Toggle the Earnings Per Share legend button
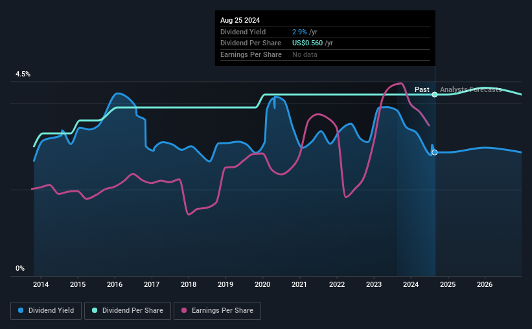The image size is (532, 329). click(x=217, y=311)
